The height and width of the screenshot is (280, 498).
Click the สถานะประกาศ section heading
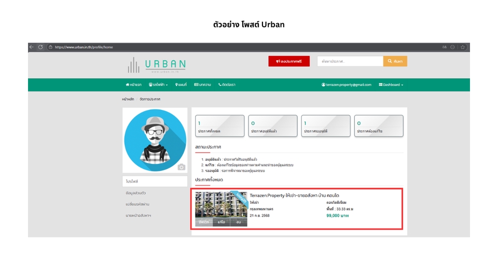click(208, 147)
